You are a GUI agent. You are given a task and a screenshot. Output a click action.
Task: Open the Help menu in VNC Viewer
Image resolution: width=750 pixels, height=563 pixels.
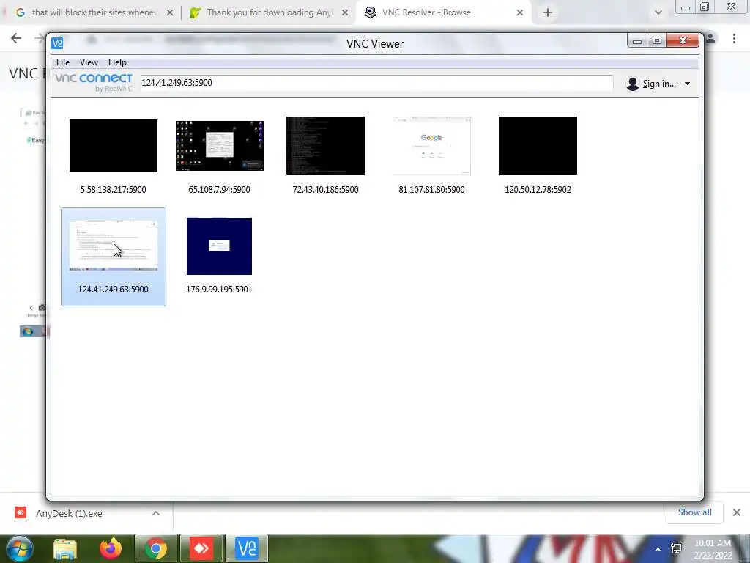click(x=117, y=62)
